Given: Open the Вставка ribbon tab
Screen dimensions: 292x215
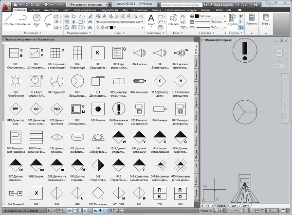Looking at the screenshot, I should tap(35, 10).
